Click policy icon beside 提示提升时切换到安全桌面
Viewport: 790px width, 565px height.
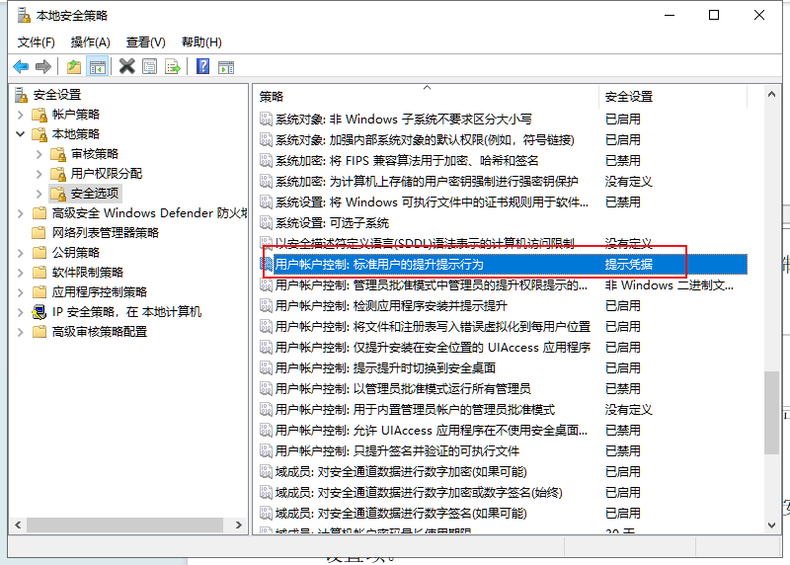pyautogui.click(x=266, y=367)
